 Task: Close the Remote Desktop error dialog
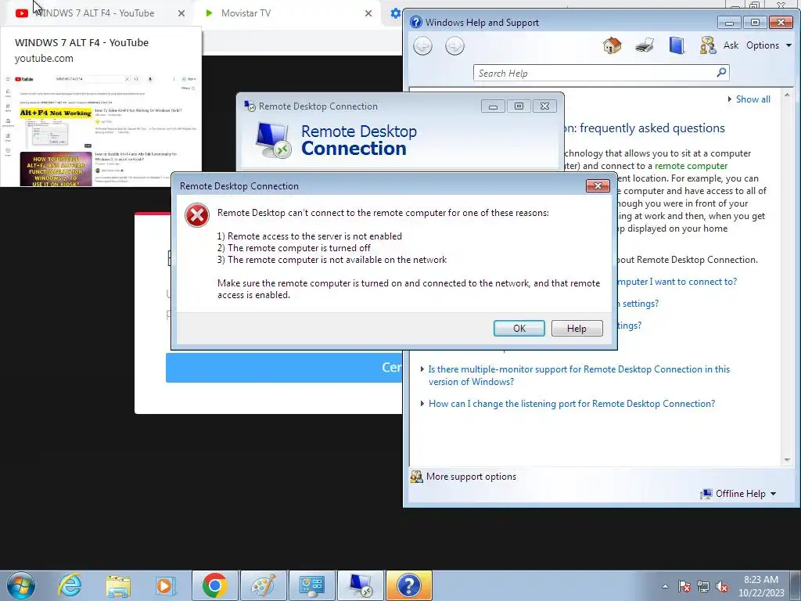[598, 185]
